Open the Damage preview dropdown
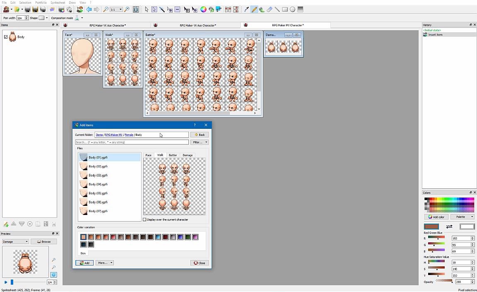Screen dimensions: 477x292 pyautogui.click(x=15, y=241)
